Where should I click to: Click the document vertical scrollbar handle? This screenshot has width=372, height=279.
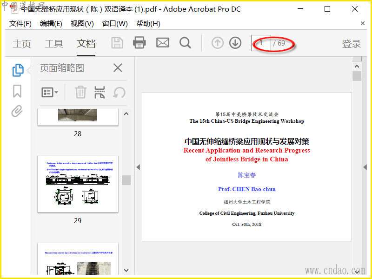tap(357, 76)
